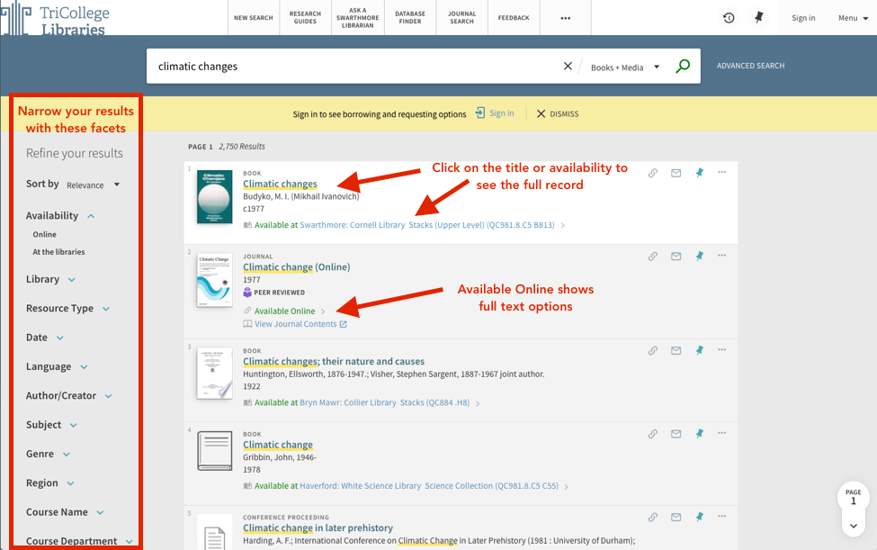Clear the search box with X icon
This screenshot has width=877, height=550.
pyautogui.click(x=568, y=66)
